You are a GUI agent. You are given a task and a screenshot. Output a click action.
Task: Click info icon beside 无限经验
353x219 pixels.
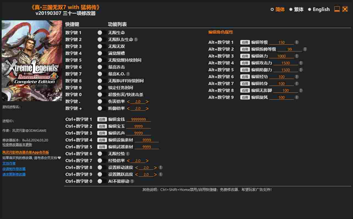(128, 154)
